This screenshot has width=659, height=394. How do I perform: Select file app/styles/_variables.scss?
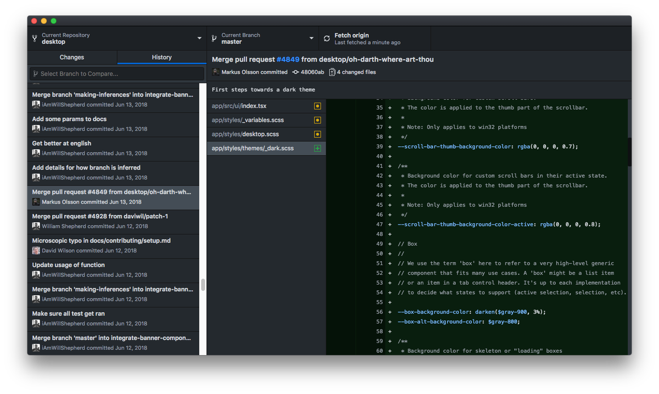pyautogui.click(x=266, y=120)
